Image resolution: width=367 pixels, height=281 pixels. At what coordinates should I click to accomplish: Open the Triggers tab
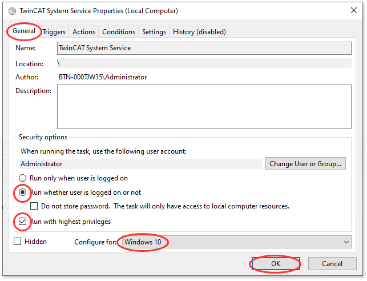pos(54,32)
